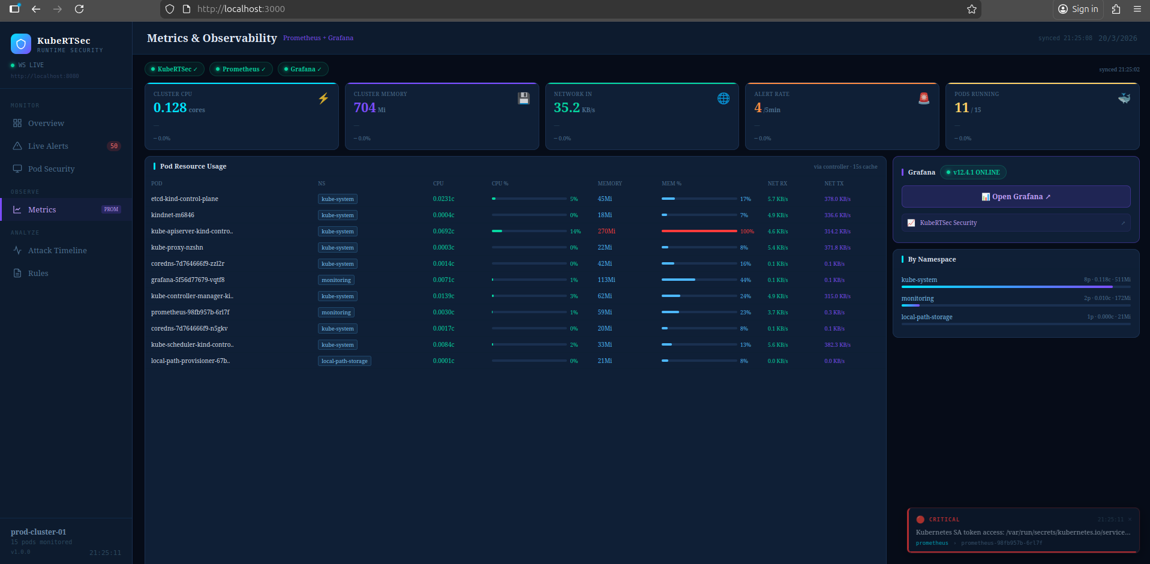Toggle the Prometheus status pill

tap(241, 69)
